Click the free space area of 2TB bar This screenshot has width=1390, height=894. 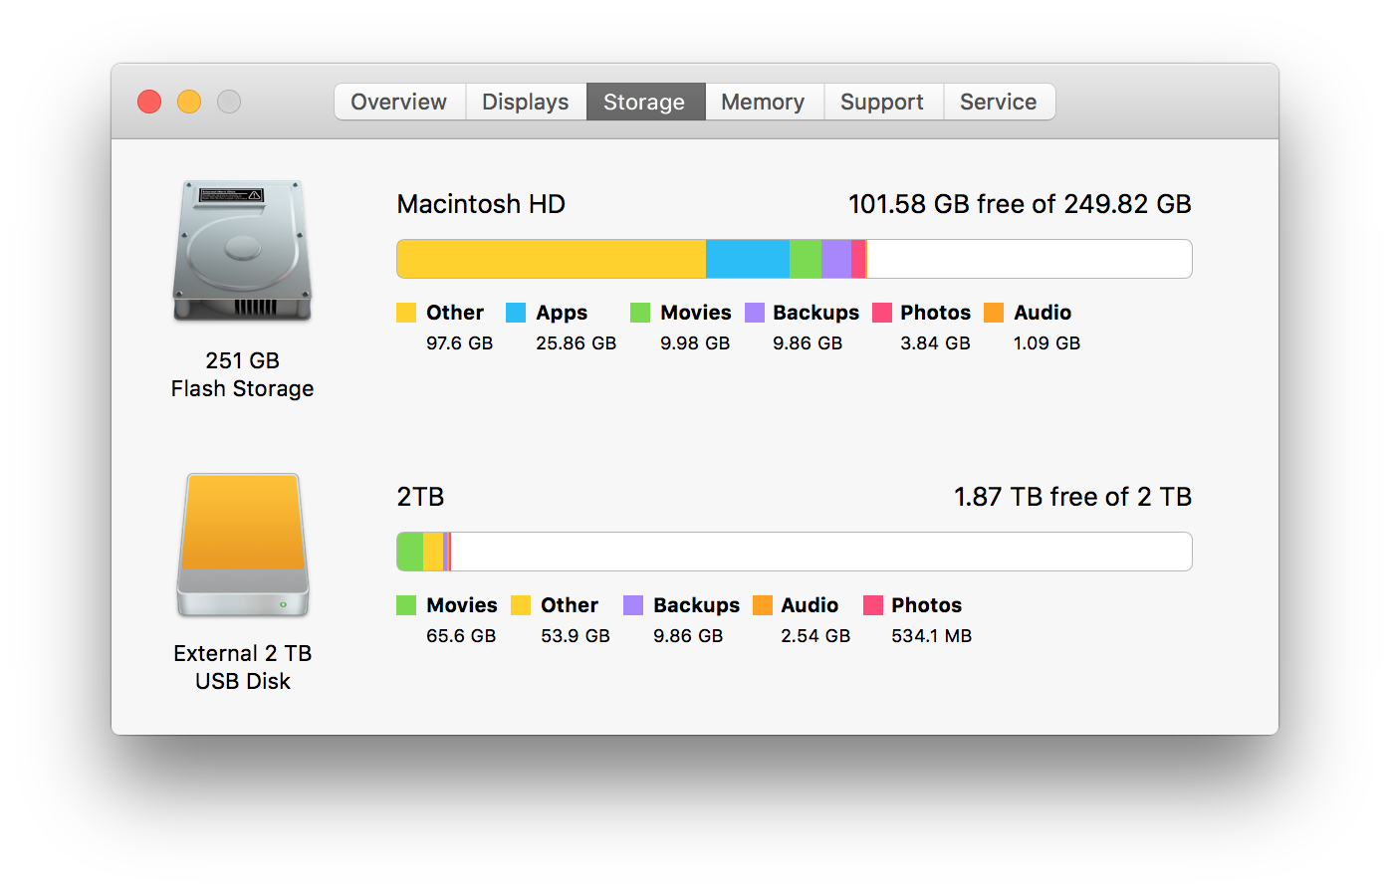pos(821,552)
